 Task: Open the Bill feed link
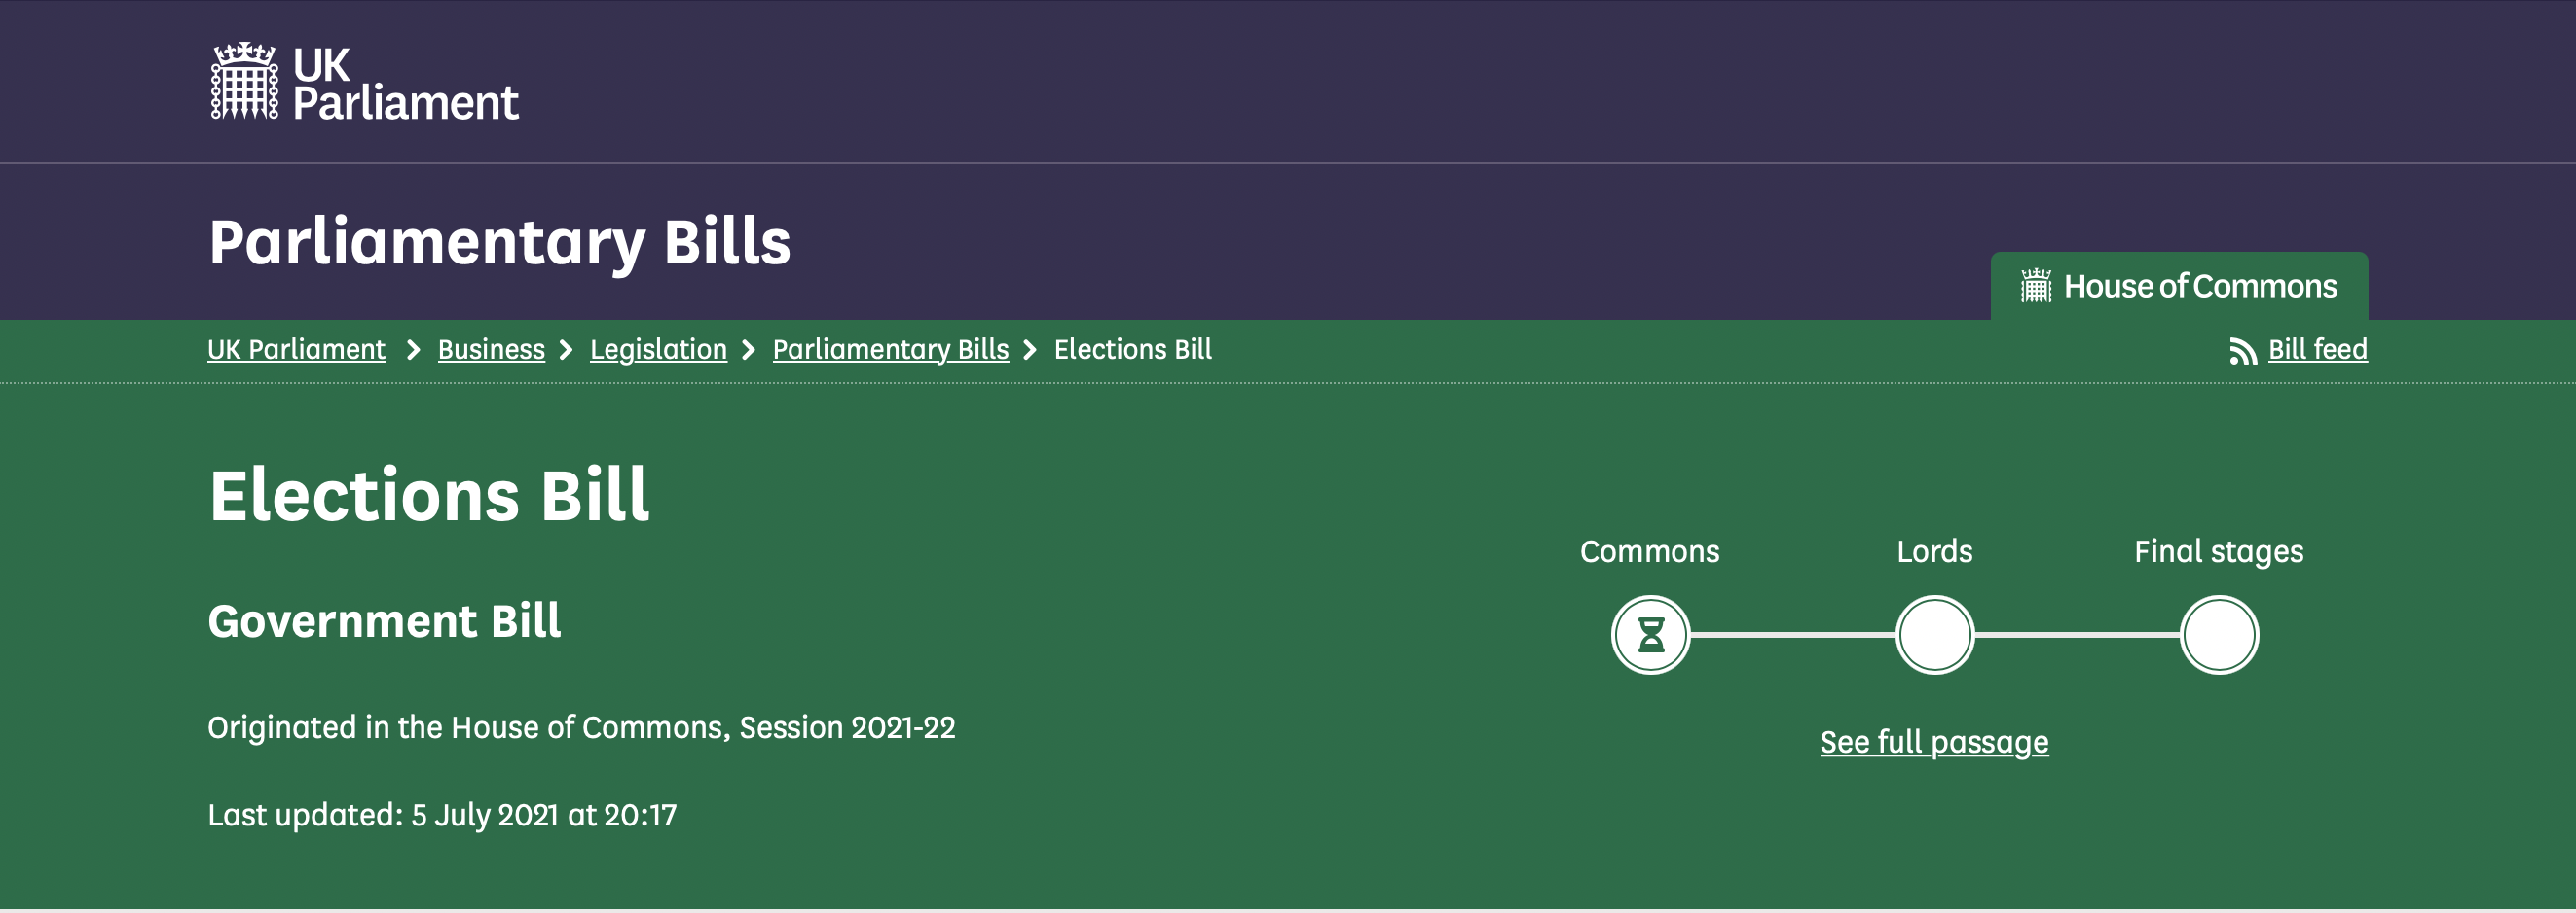pos(2317,350)
